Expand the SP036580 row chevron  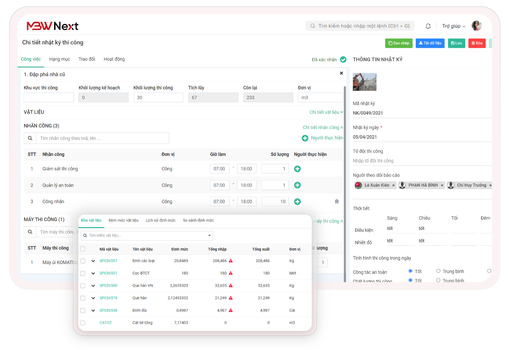pos(93,286)
